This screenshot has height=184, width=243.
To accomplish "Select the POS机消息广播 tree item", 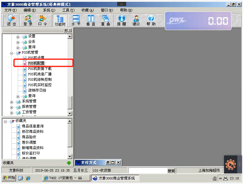I will 40,74.
